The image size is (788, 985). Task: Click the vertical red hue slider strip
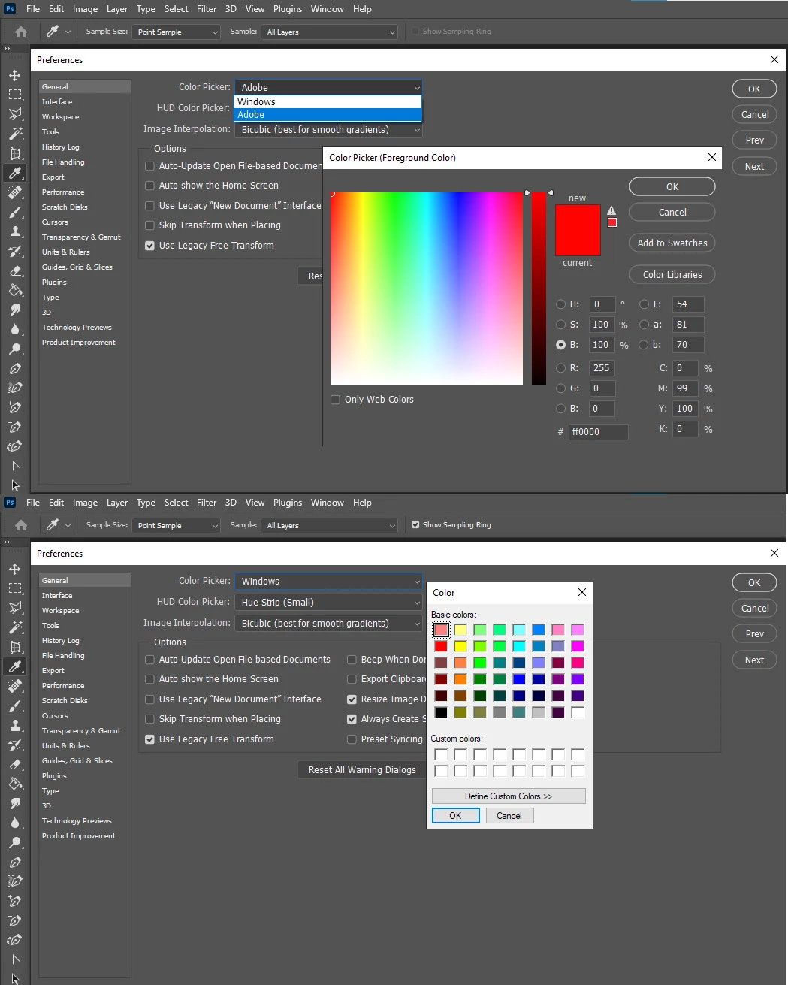[x=539, y=289]
